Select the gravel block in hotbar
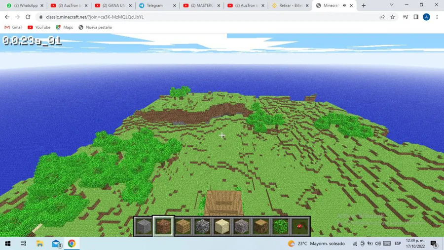This screenshot has height=250, width=444. [242, 226]
